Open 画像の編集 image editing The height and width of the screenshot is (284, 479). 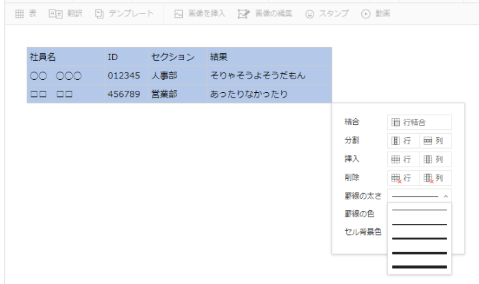[265, 14]
